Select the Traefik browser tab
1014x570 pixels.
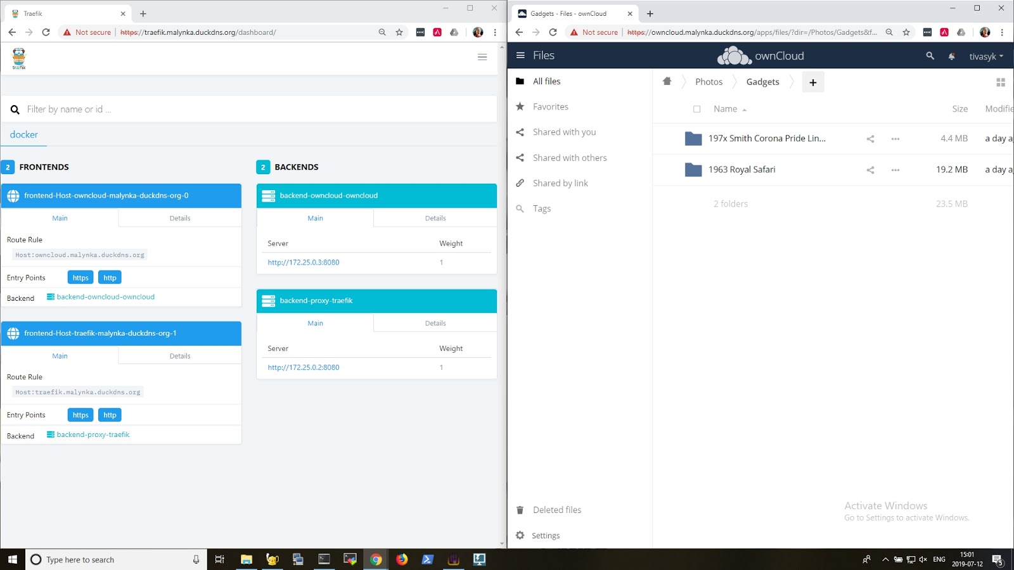click(x=68, y=13)
